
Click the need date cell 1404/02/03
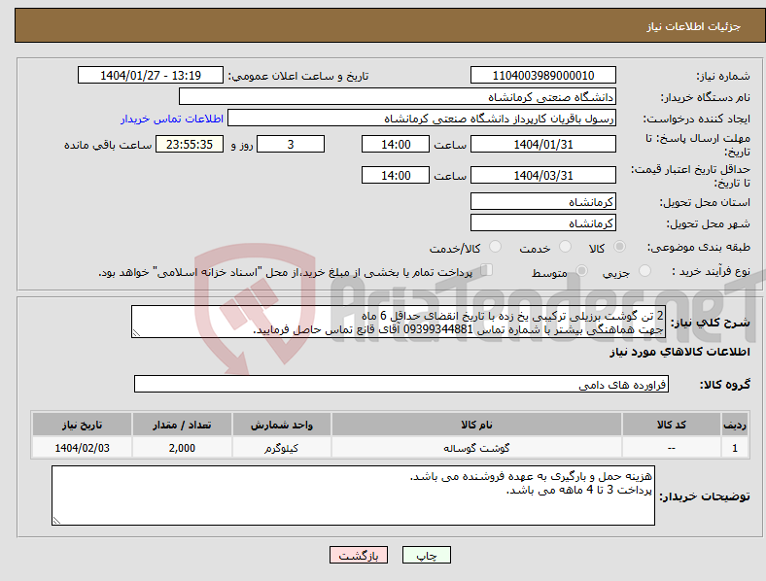pos(82,448)
